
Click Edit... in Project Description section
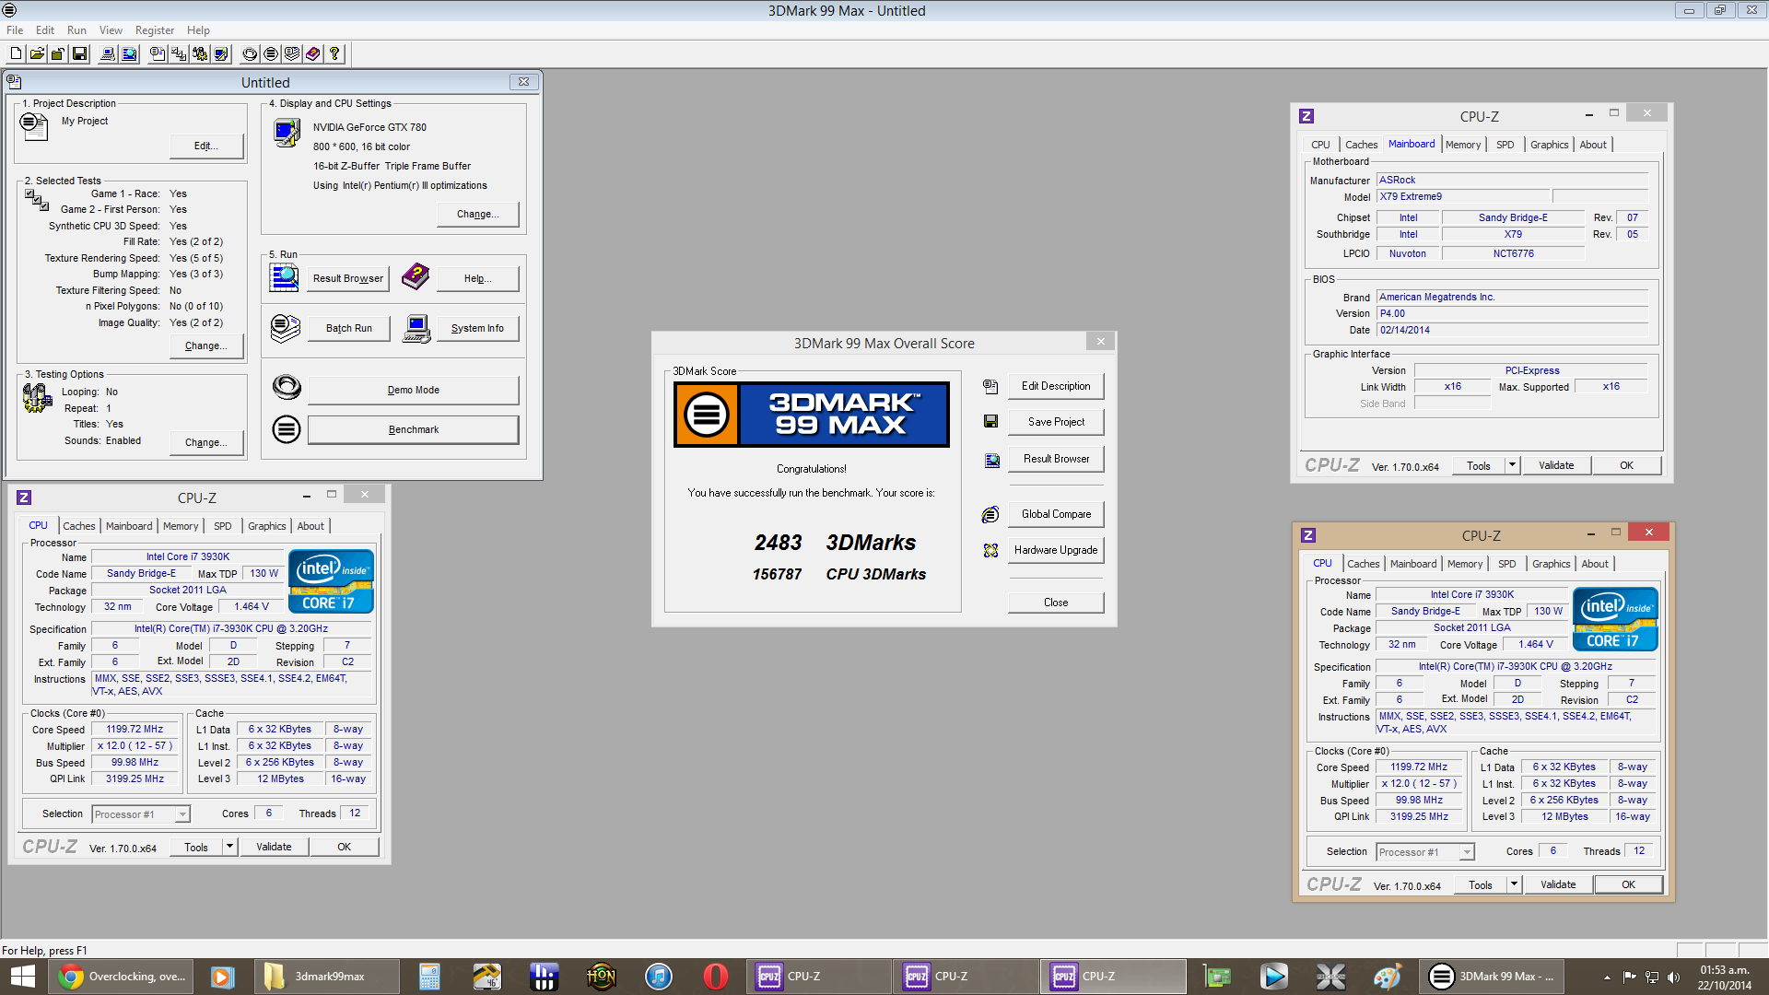pos(206,146)
